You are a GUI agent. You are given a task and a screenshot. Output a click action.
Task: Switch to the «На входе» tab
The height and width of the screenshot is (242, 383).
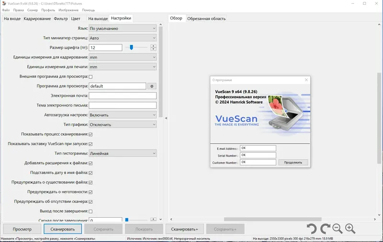click(12, 19)
